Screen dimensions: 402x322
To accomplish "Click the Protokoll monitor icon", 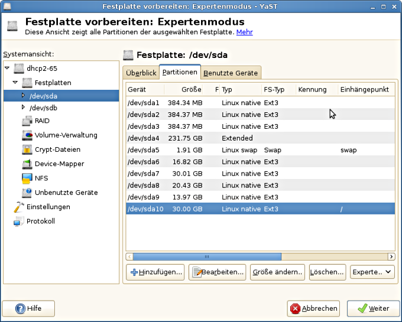I will [19, 221].
